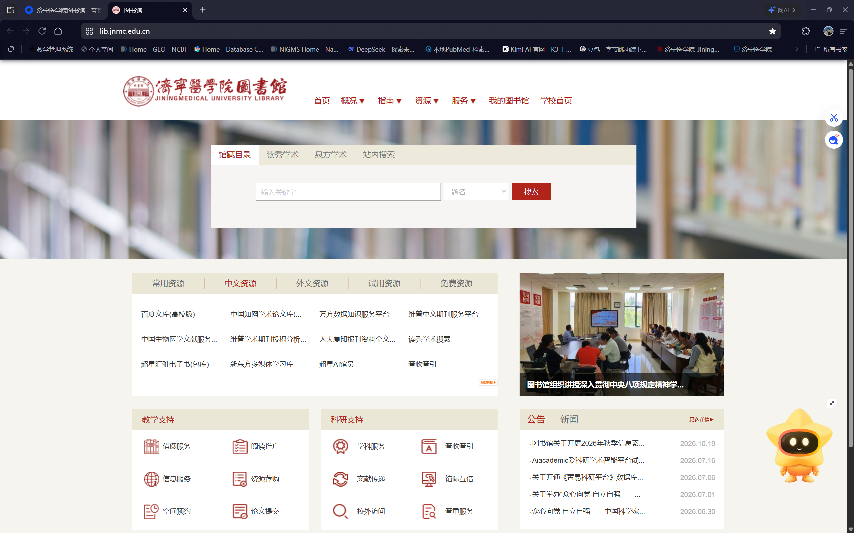Open the 首页 navigation link

coord(322,101)
